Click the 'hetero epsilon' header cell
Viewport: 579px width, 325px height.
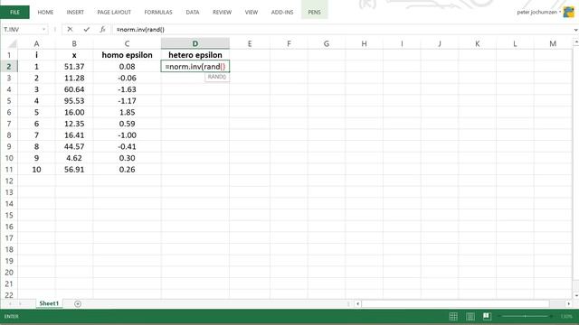click(x=195, y=55)
